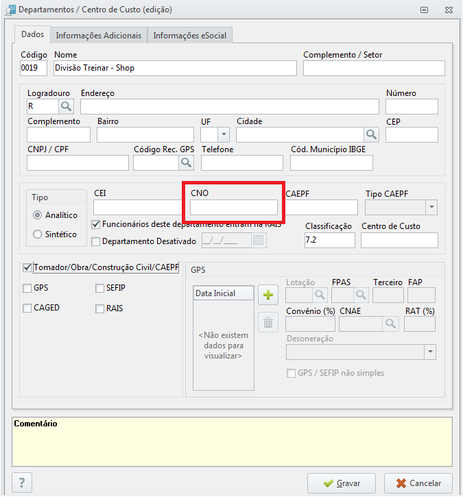This screenshot has height=497, width=463.
Task: Save with the Gravar button
Action: click(x=341, y=483)
